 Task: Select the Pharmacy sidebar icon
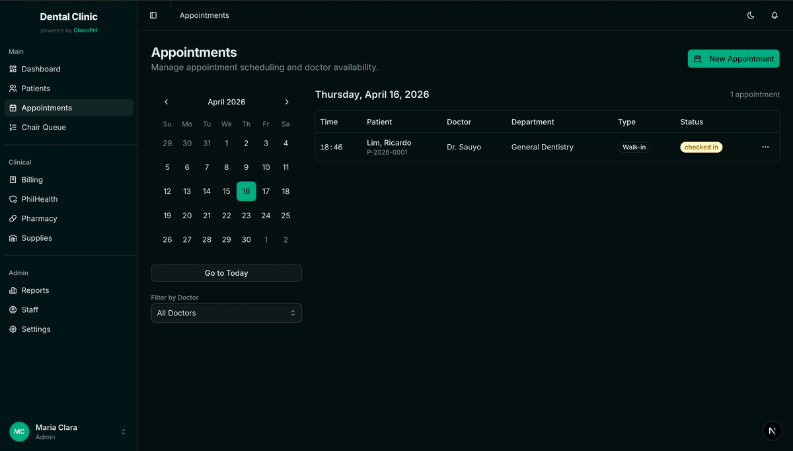[x=13, y=218]
